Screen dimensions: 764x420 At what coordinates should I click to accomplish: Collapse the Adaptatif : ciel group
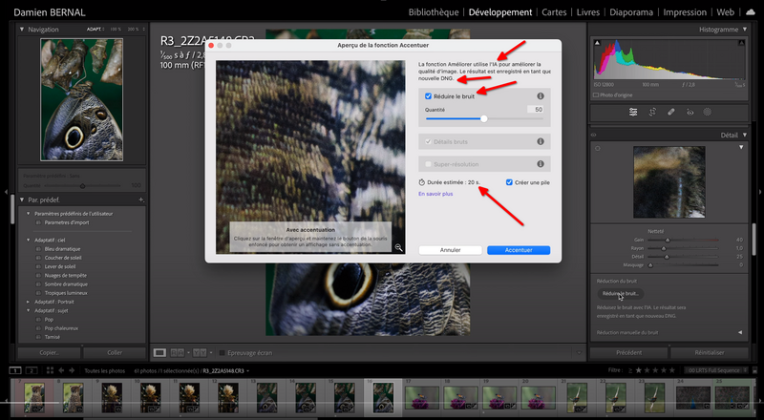click(x=29, y=241)
